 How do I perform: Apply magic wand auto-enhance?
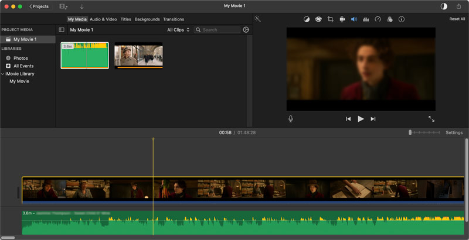click(257, 19)
